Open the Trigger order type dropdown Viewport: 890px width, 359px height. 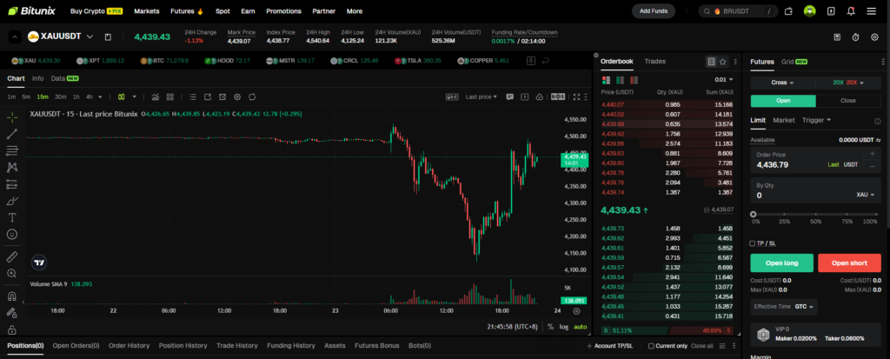816,120
